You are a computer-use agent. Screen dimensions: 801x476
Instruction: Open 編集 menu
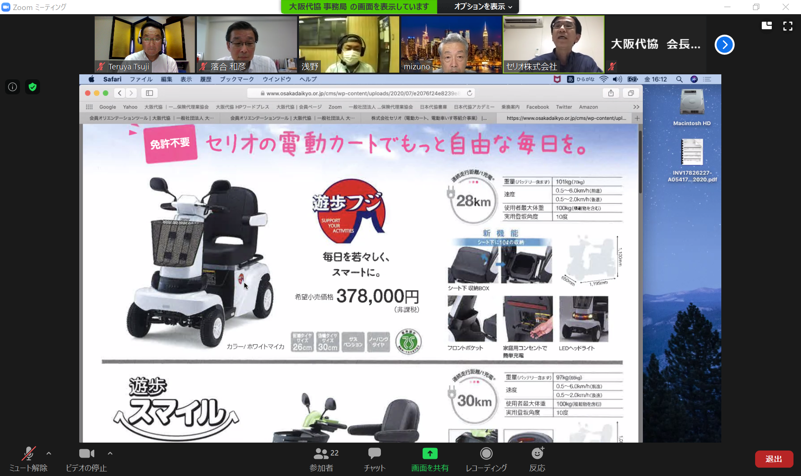pos(166,79)
